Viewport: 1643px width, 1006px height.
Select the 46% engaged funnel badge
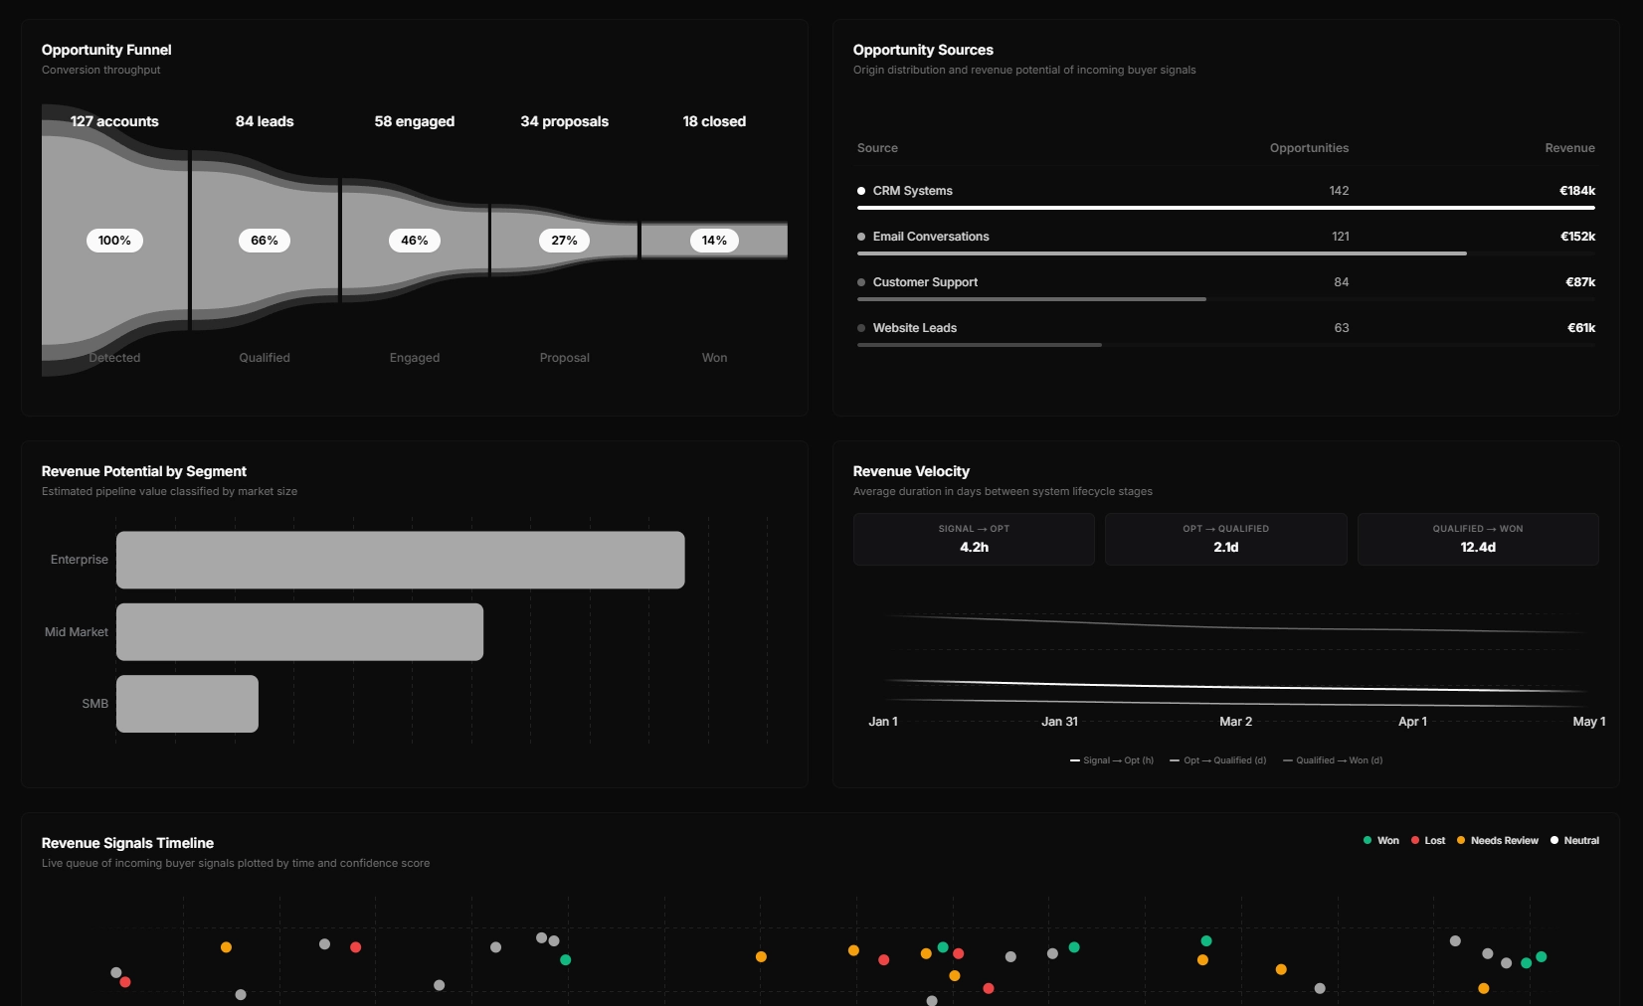coord(415,241)
